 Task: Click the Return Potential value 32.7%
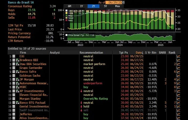pyautogui.click(x=50, y=37)
